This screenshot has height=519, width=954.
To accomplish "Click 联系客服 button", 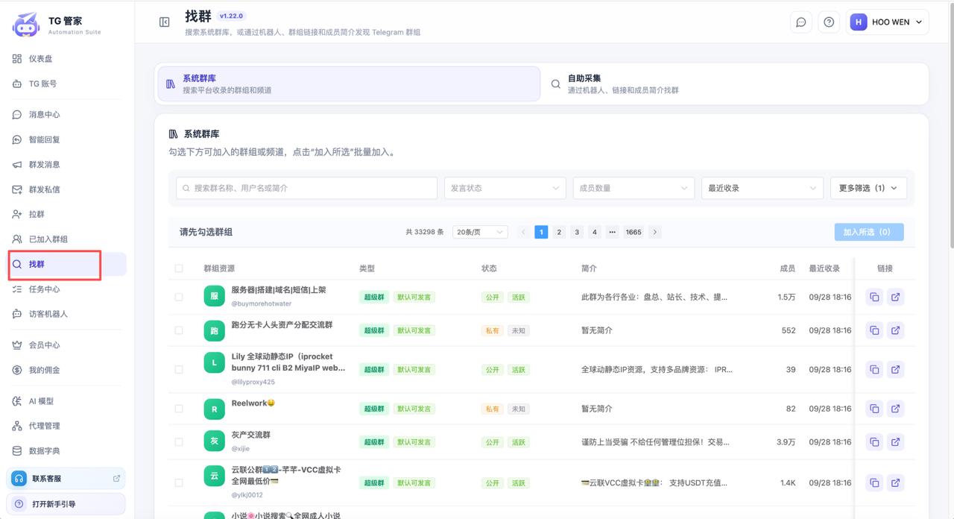I will pyautogui.click(x=66, y=479).
